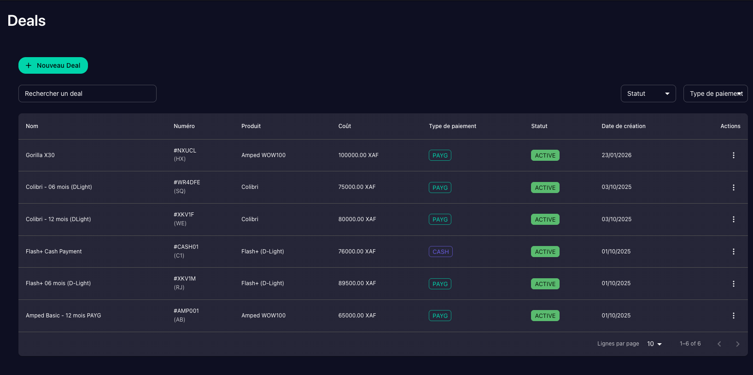Image resolution: width=753 pixels, height=375 pixels.
Task: Click ACTIVE status badge for Gorilla X30
Action: (x=545, y=155)
